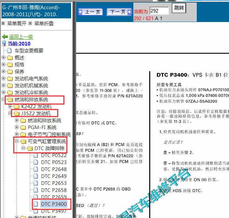Open the DTC P2653 page

(54, 183)
